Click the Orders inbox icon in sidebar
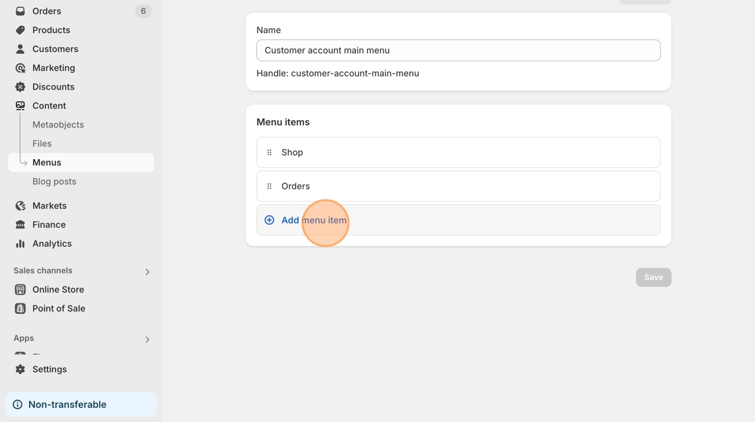This screenshot has width=755, height=422. pos(20,11)
